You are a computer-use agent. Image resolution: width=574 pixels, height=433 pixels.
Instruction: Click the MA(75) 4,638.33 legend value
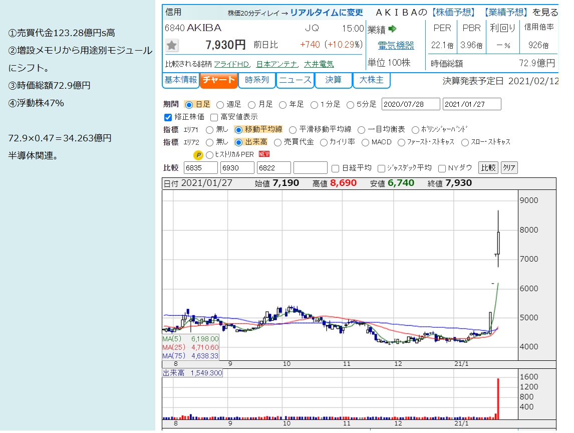[x=205, y=356]
